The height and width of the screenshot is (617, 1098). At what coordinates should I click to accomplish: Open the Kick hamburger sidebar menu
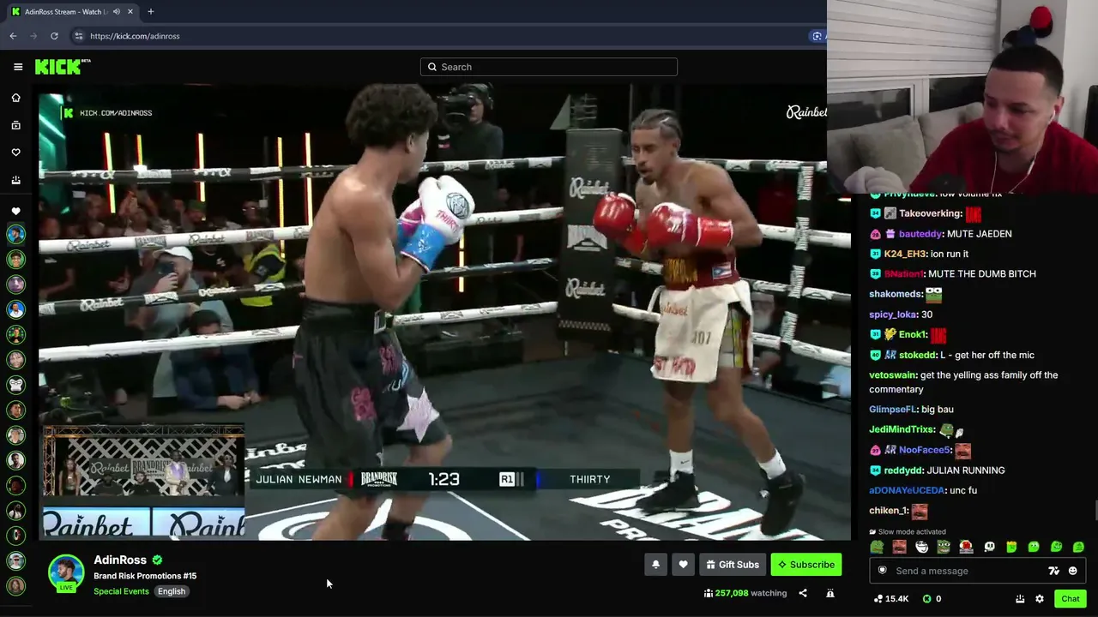(x=18, y=67)
